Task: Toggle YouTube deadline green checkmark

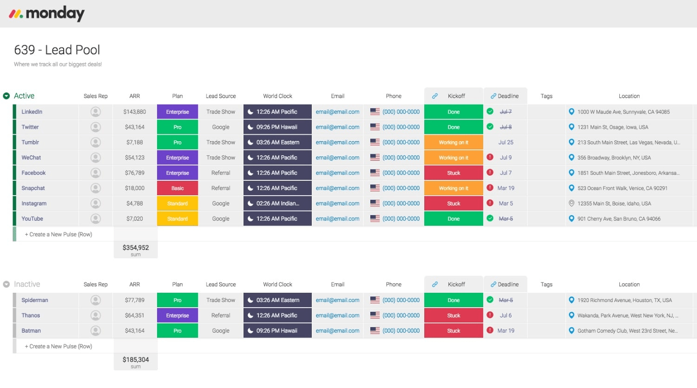Action: click(490, 218)
